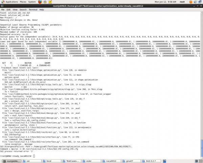Click the 'Traceback (most recent call last):' line
The height and width of the screenshot is (163, 203).
20,68
